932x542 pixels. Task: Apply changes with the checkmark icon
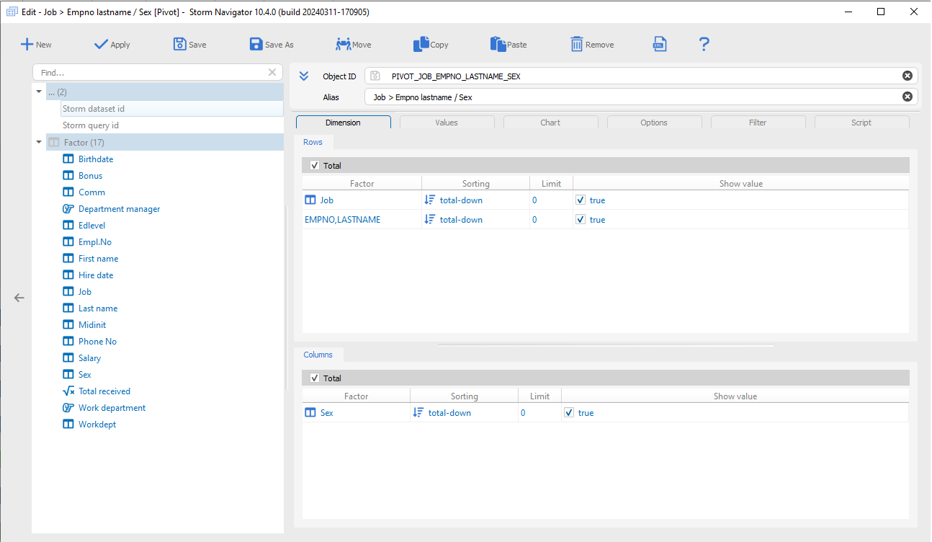click(x=101, y=45)
